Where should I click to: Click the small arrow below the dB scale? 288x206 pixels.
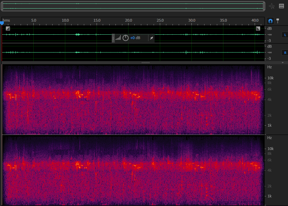coord(283,63)
